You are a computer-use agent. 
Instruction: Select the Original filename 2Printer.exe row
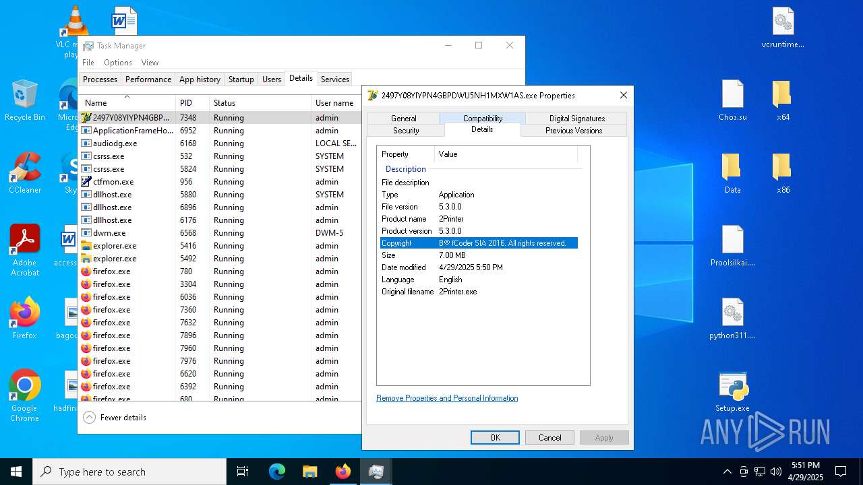click(479, 292)
